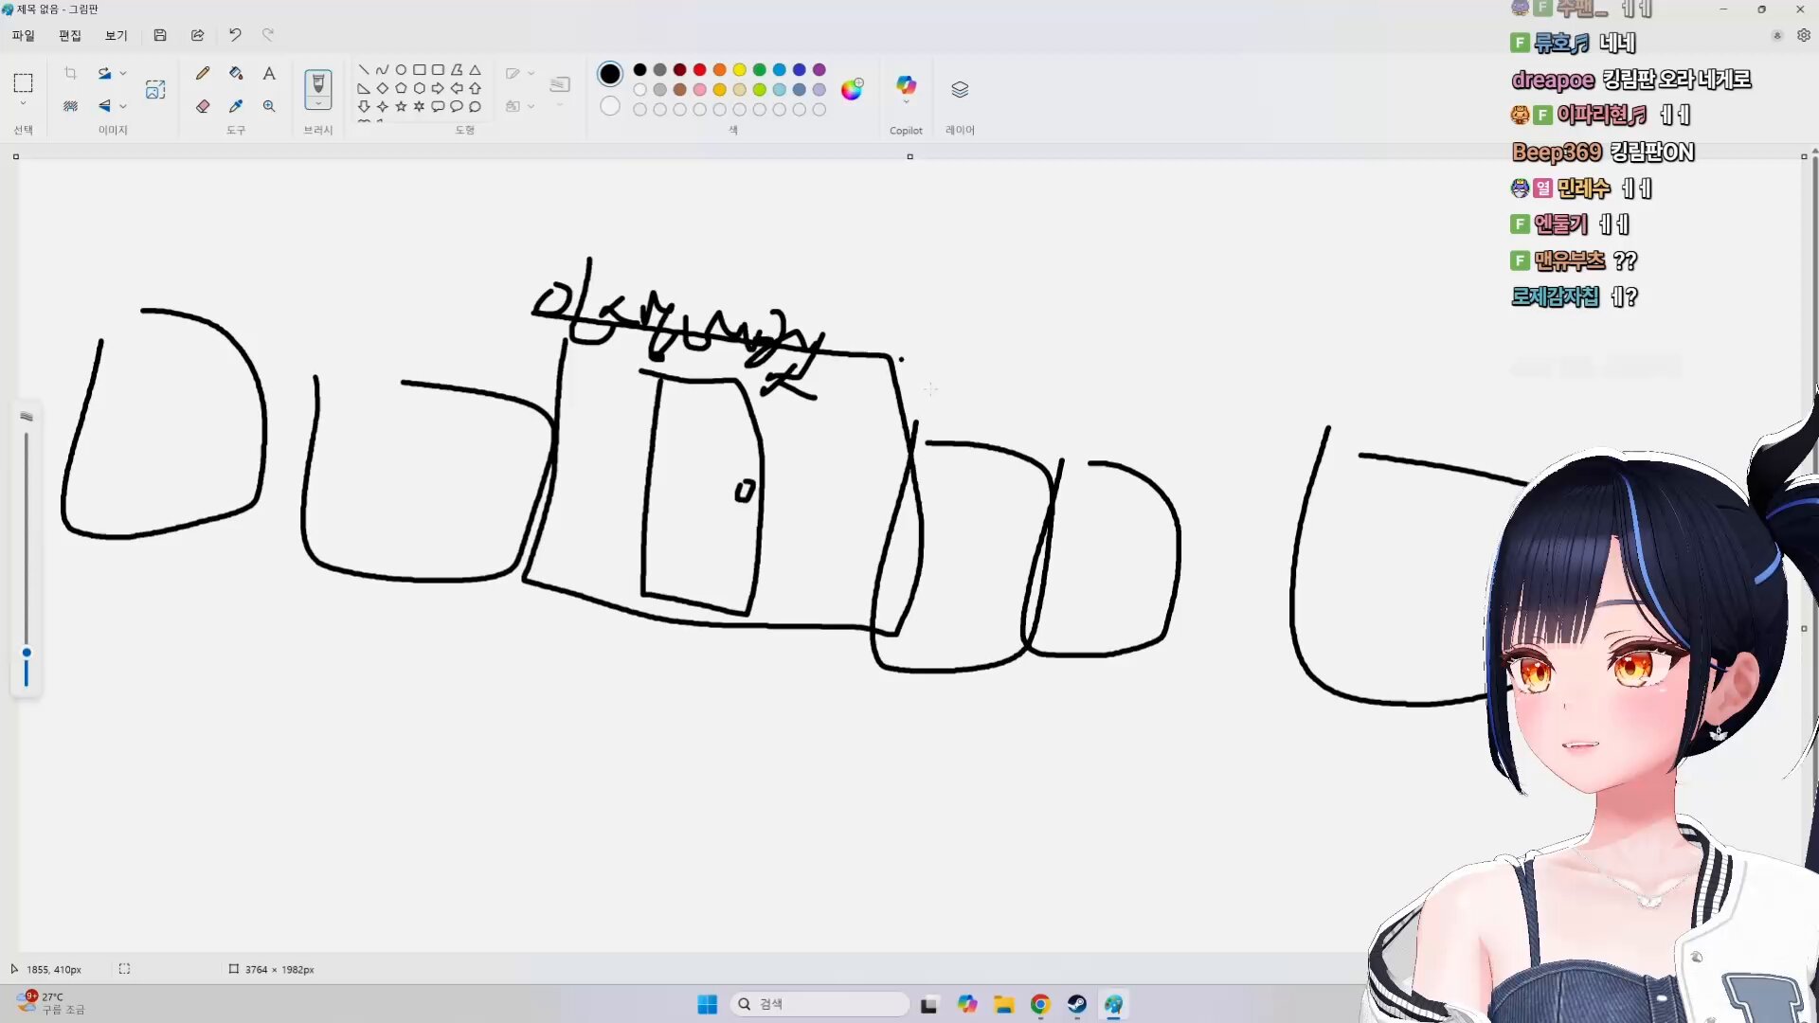The image size is (1819, 1023).
Task: Click the Undo button
Action: (235, 35)
